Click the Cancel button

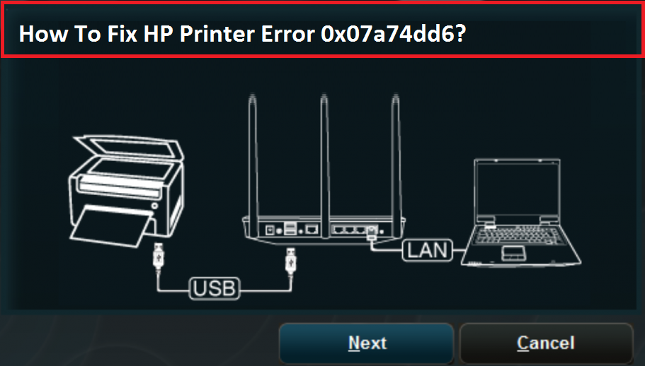pyautogui.click(x=546, y=343)
